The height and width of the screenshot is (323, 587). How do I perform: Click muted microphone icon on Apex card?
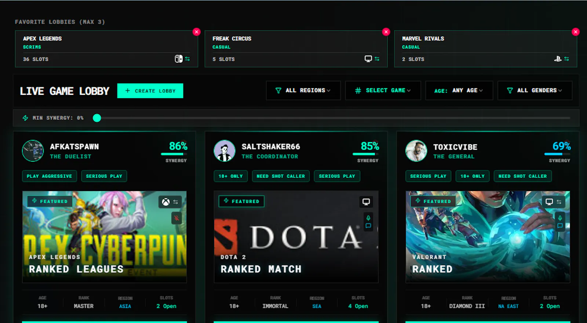pyautogui.click(x=176, y=218)
